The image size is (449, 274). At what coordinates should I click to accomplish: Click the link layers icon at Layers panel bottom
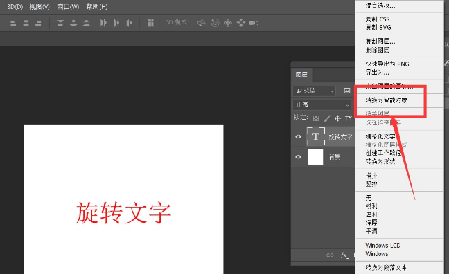tap(330, 255)
